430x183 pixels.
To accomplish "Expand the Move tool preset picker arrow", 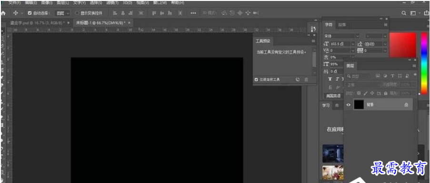I will [x=22, y=13].
